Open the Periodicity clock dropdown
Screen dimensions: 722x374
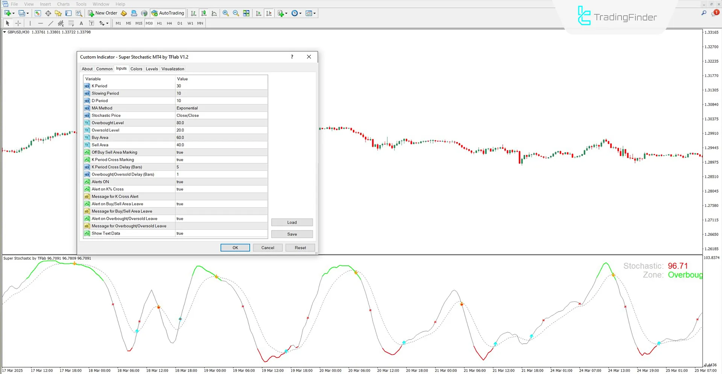(296, 13)
